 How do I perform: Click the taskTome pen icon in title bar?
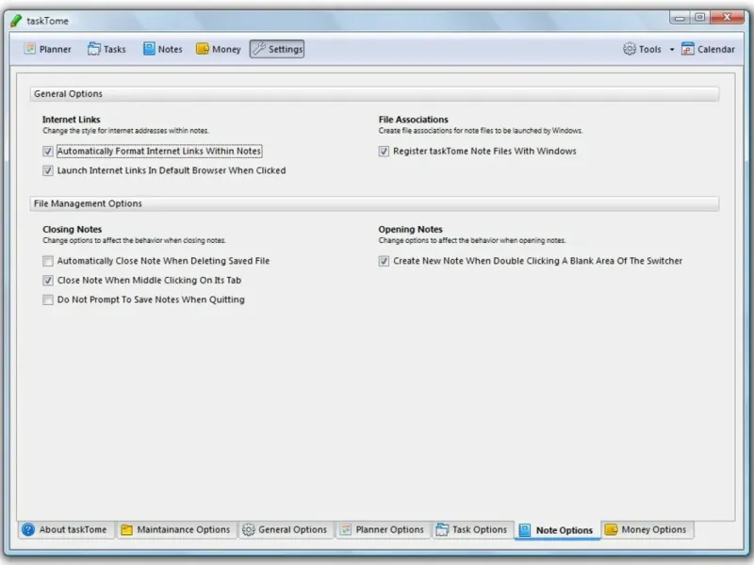(x=16, y=21)
